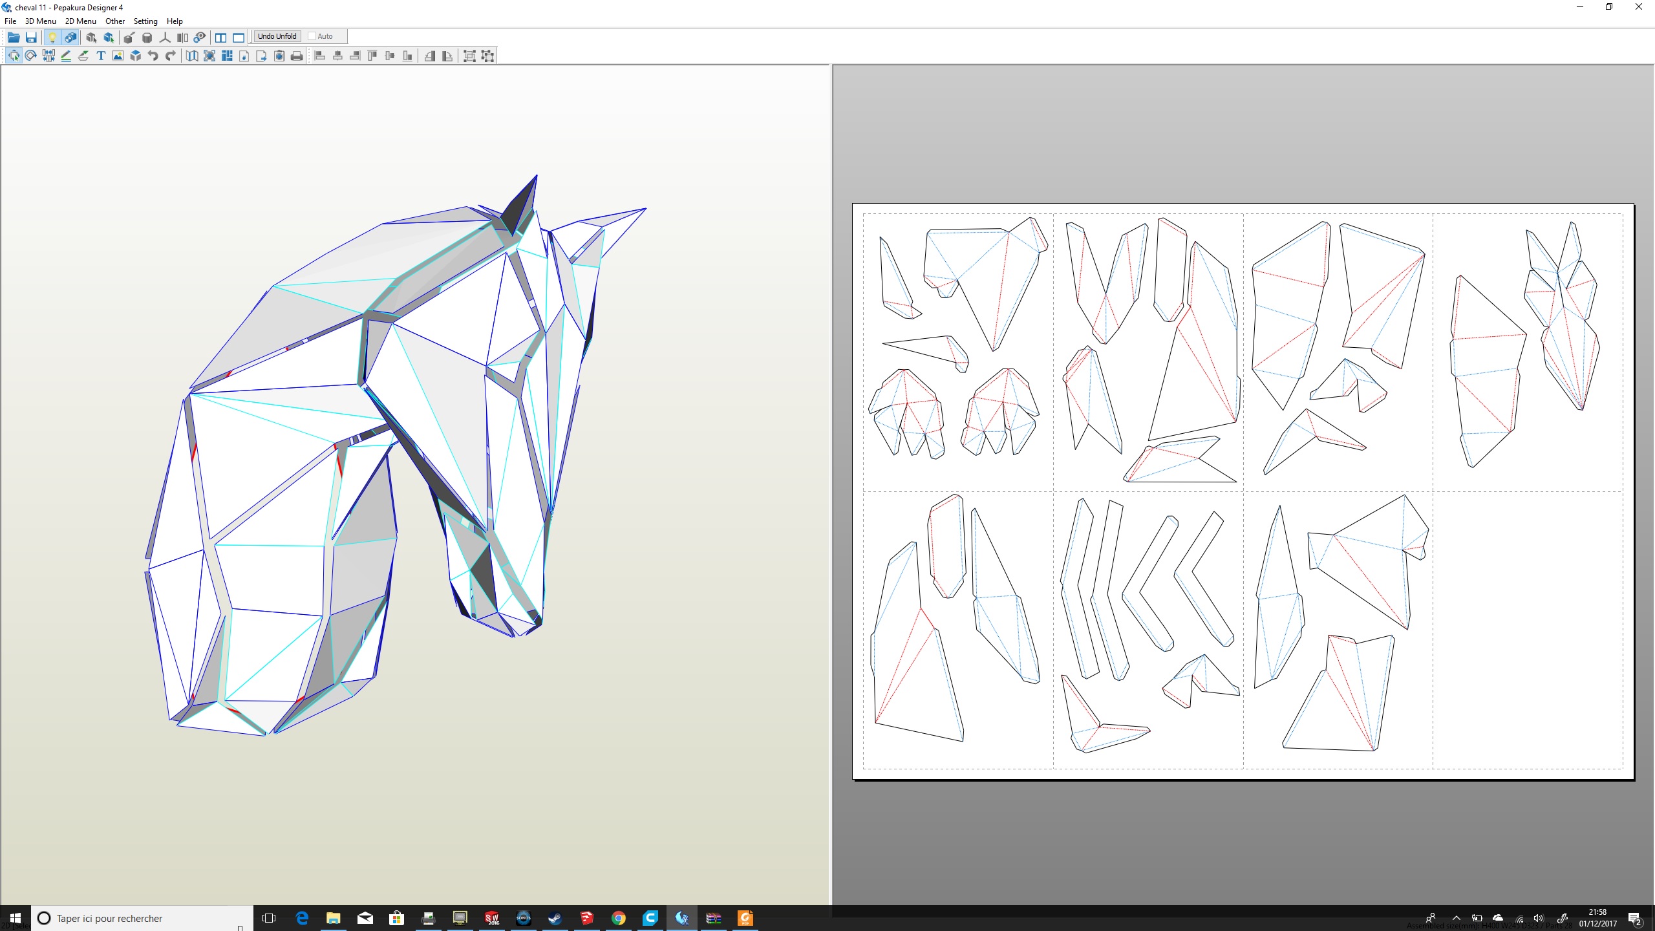The width and height of the screenshot is (1655, 931).
Task: Open the 2D Menu
Action: [80, 21]
